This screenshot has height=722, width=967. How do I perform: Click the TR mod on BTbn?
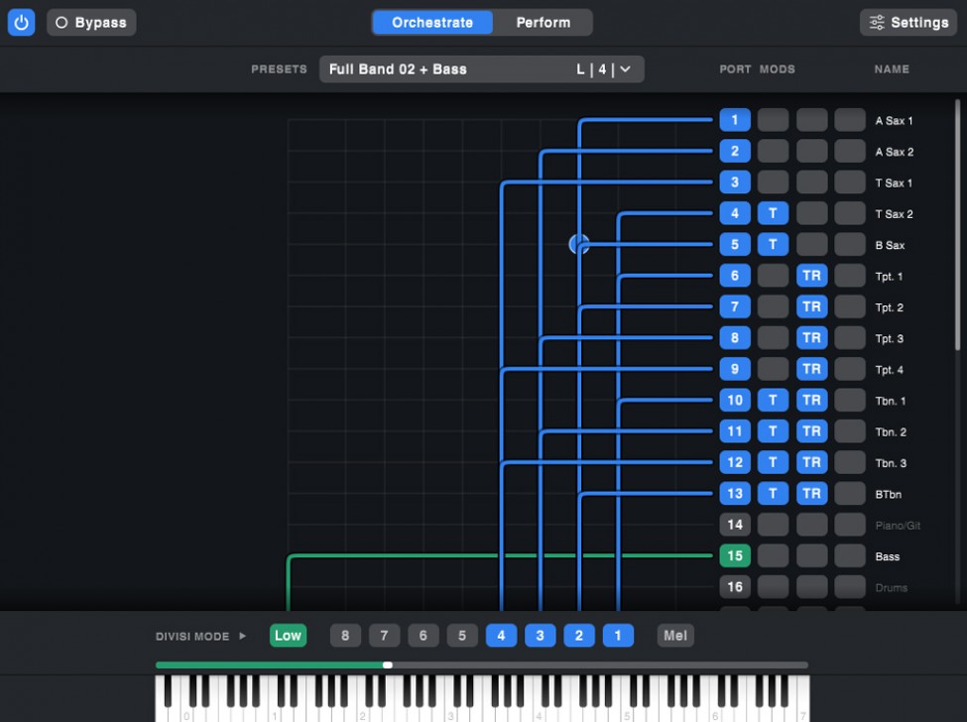point(811,493)
